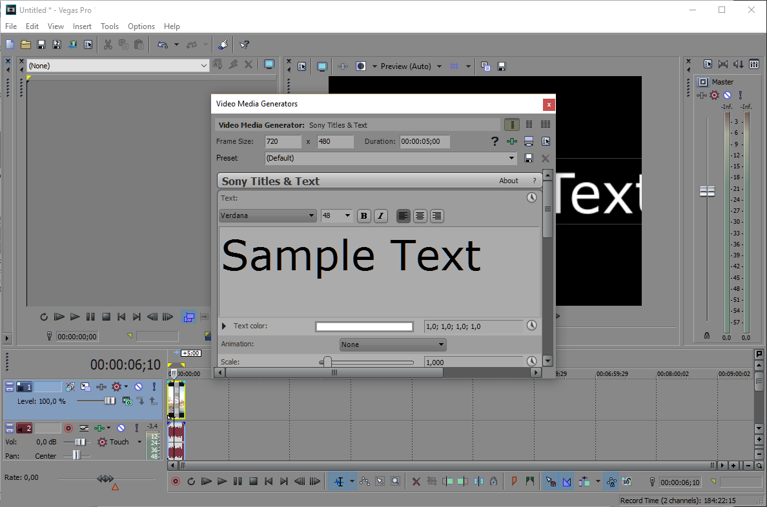The image size is (767, 507).
Task: Open the font size 48 dropdown
Action: point(347,215)
